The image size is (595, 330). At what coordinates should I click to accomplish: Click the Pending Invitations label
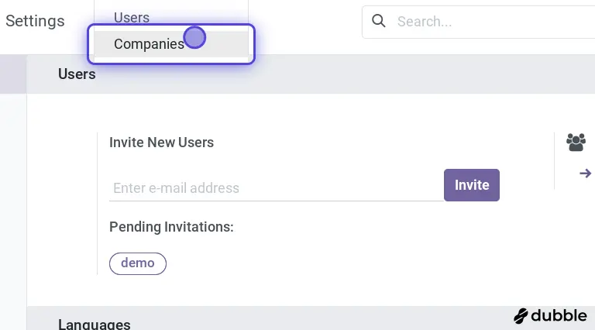171,227
